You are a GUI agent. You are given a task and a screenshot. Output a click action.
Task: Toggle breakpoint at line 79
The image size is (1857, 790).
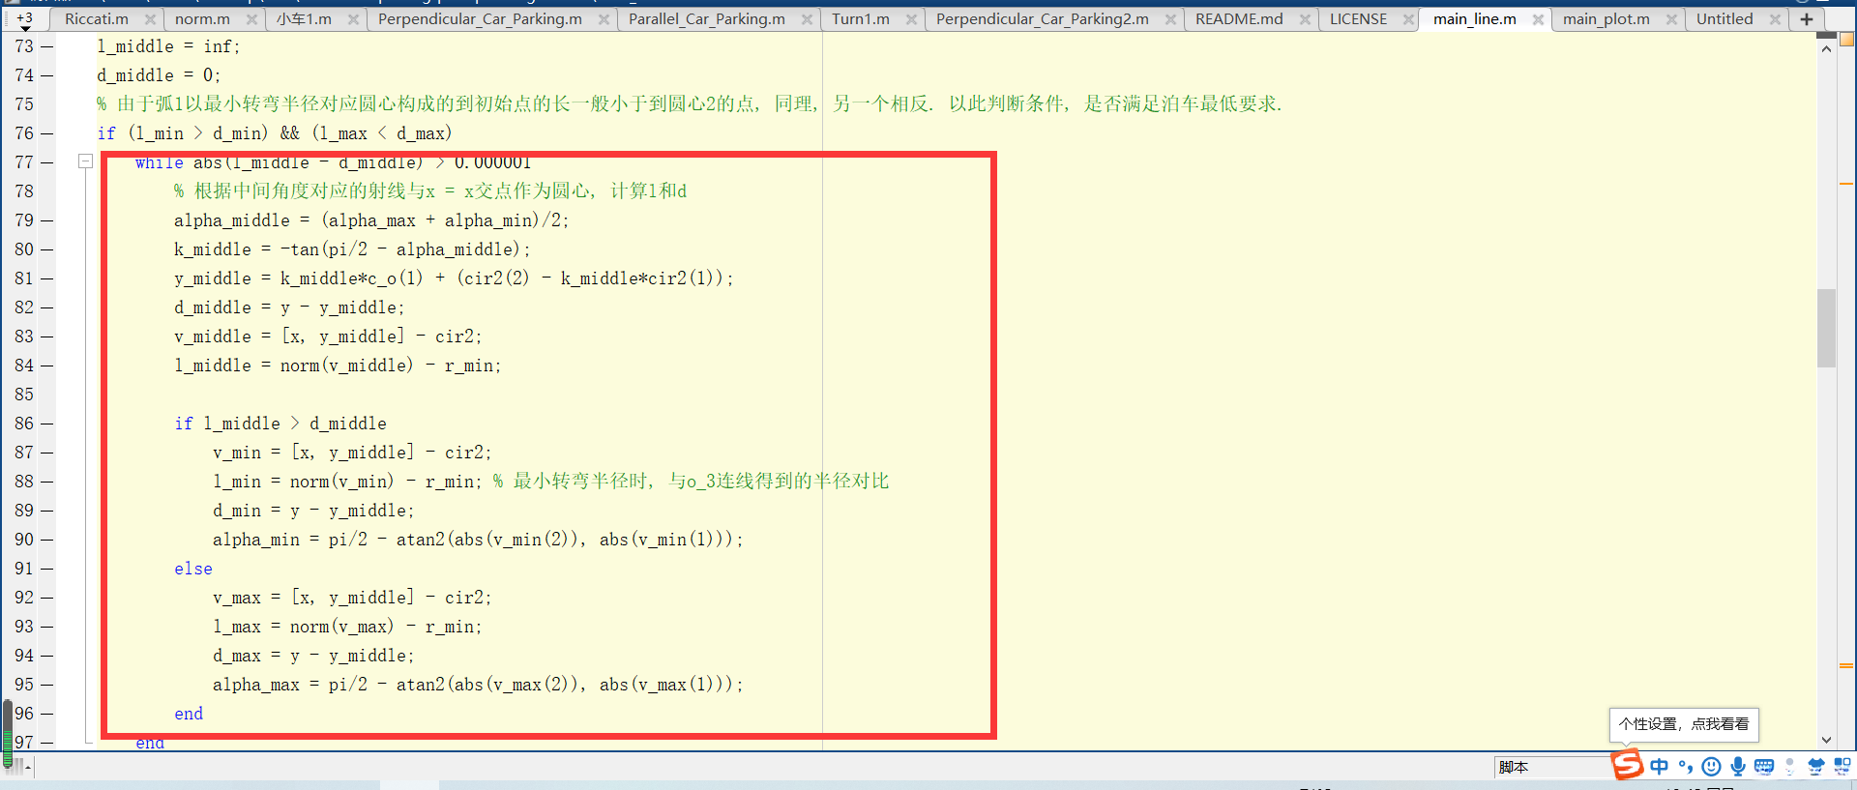[46, 220]
